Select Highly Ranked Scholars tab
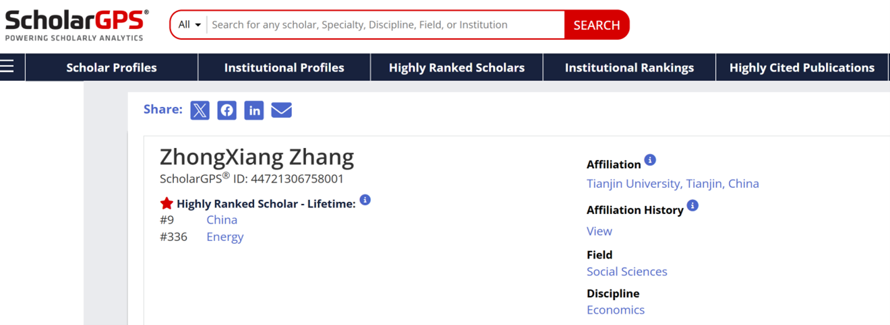 pyautogui.click(x=456, y=67)
